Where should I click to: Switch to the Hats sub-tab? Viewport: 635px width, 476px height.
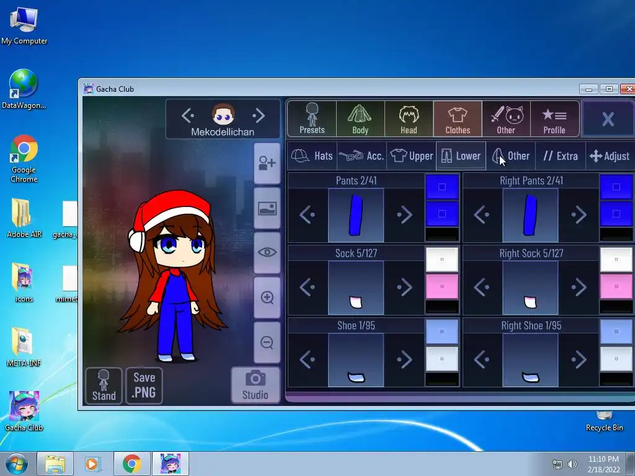(313, 156)
